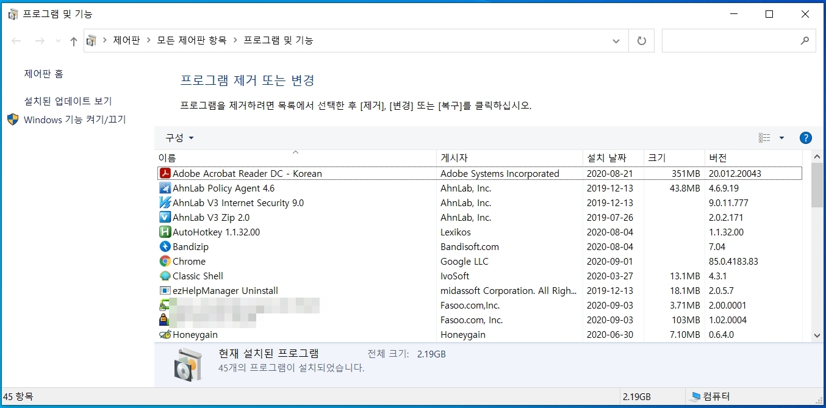Expand the chevron after 제어판 in the breadcrumb
The height and width of the screenshot is (408, 826).
[149, 41]
